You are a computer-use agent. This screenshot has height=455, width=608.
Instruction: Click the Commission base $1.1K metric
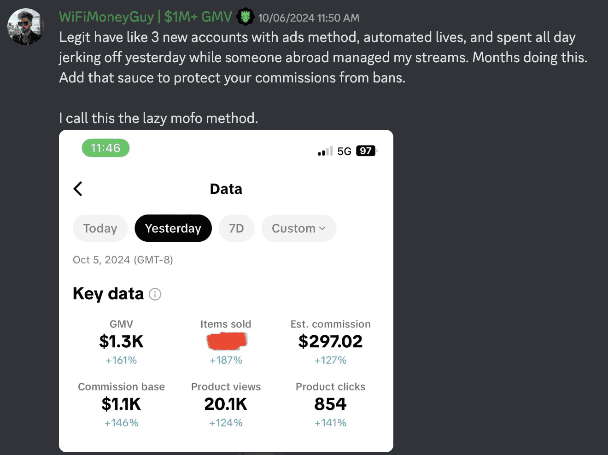(121, 404)
